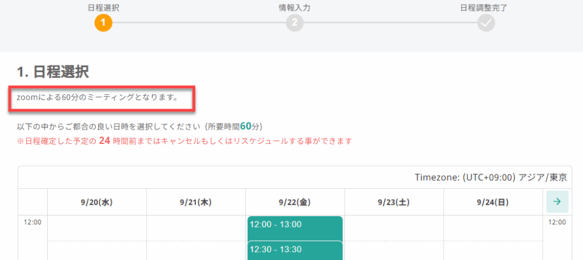Click the 1. 日程選択 section heading
This screenshot has height=260, width=583.
pos(53,72)
